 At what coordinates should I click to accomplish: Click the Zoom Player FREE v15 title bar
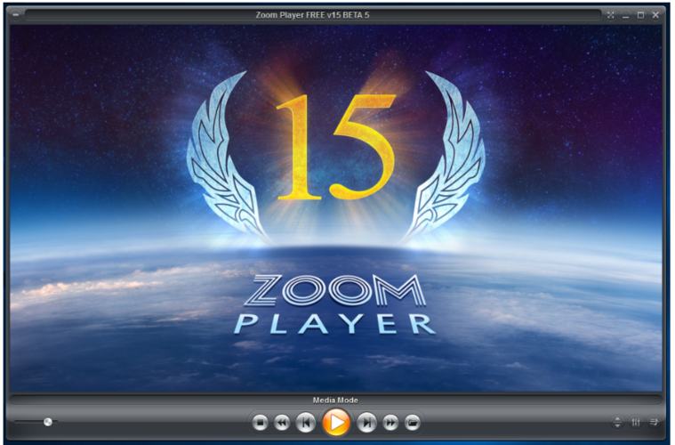313,15
